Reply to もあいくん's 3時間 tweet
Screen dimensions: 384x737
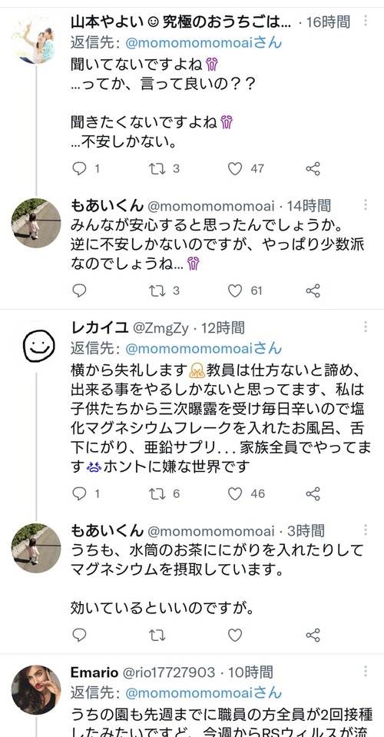pyautogui.click(x=79, y=635)
